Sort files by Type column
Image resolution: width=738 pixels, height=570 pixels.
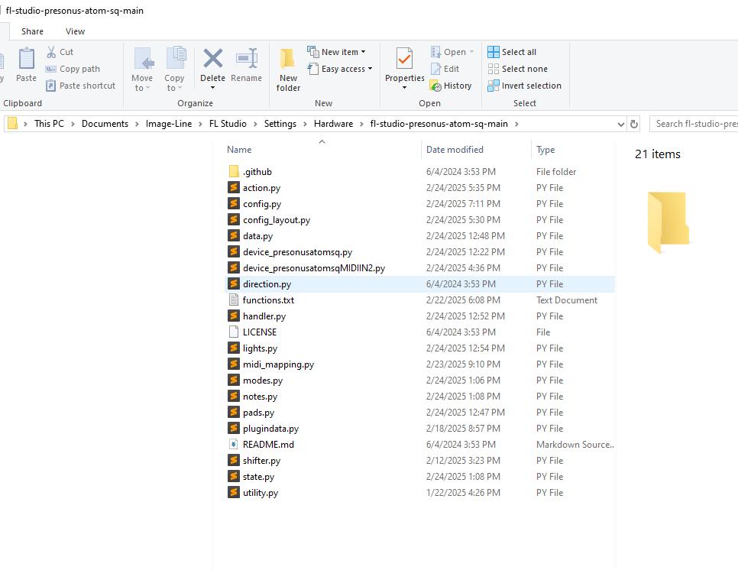pos(545,150)
